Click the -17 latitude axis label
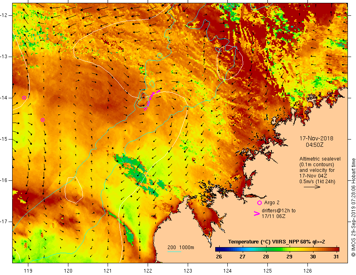The image size is (356, 275). [x=4, y=222]
